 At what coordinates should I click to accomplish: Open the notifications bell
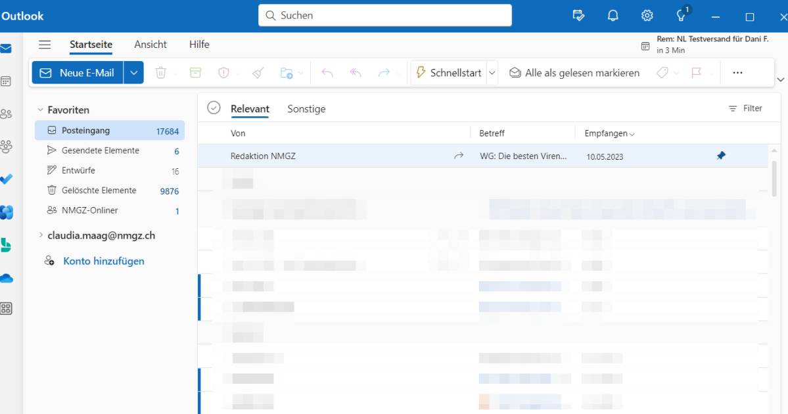click(613, 16)
